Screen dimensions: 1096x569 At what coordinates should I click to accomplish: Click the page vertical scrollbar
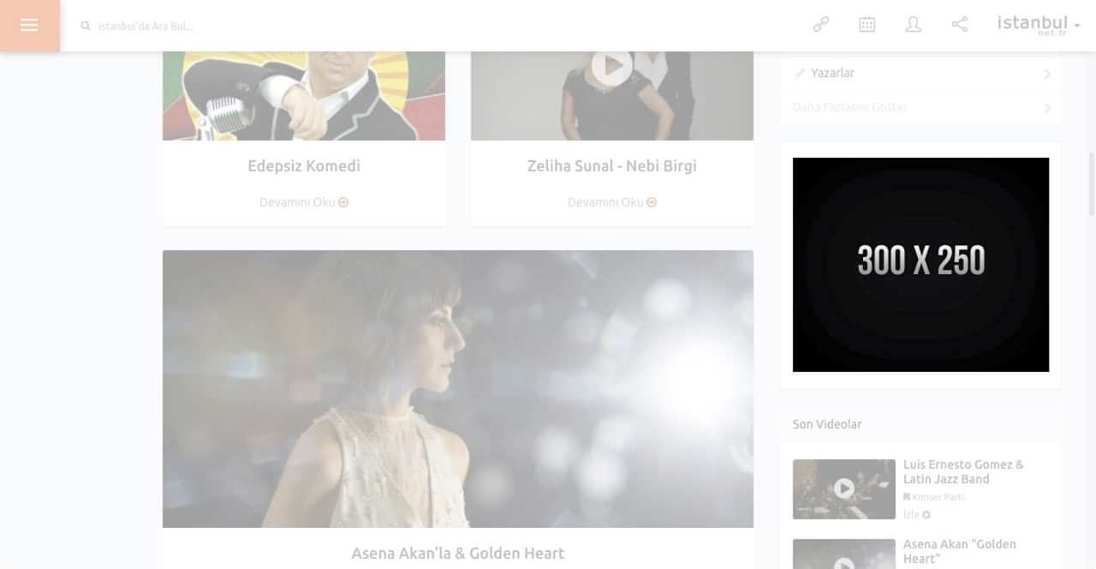1091,184
